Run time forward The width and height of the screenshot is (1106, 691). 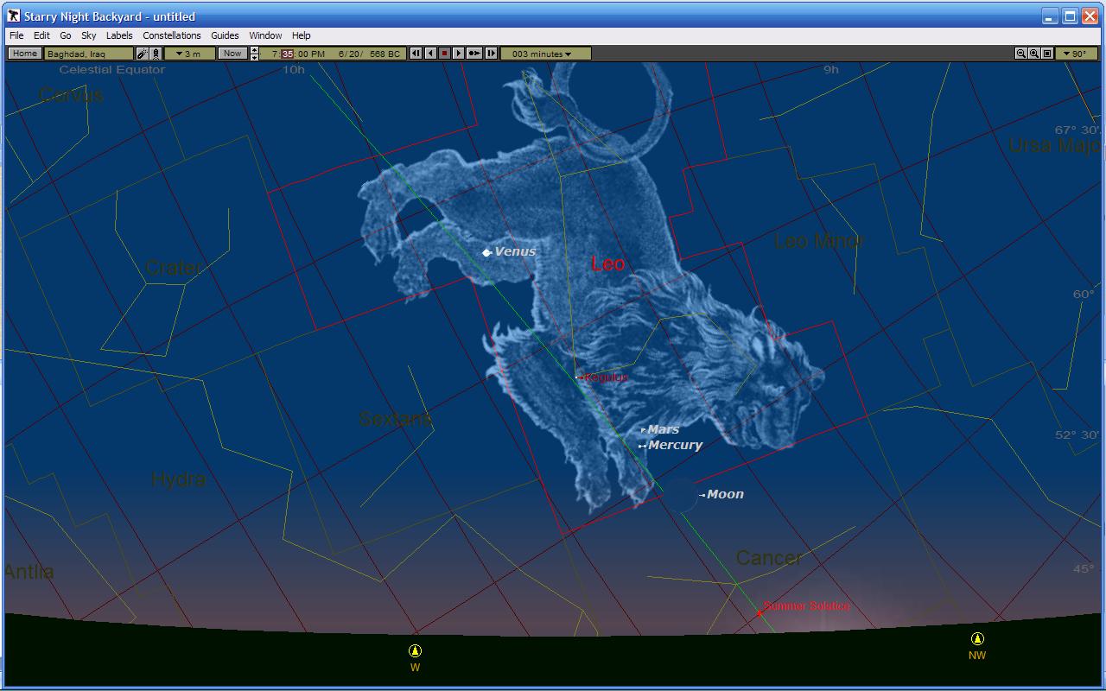coord(458,54)
